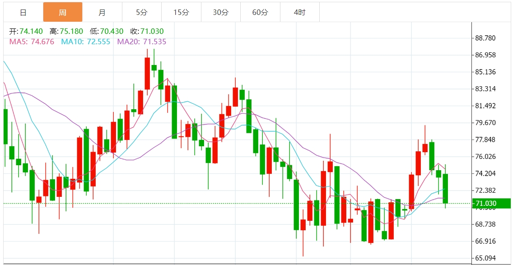Open the 月 monthly chart tab
513x265 pixels.
tap(102, 13)
